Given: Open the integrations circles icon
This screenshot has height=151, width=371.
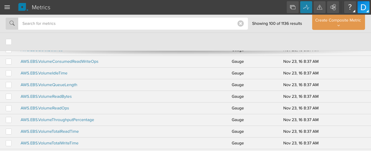Looking at the screenshot, I should click(x=333, y=7).
